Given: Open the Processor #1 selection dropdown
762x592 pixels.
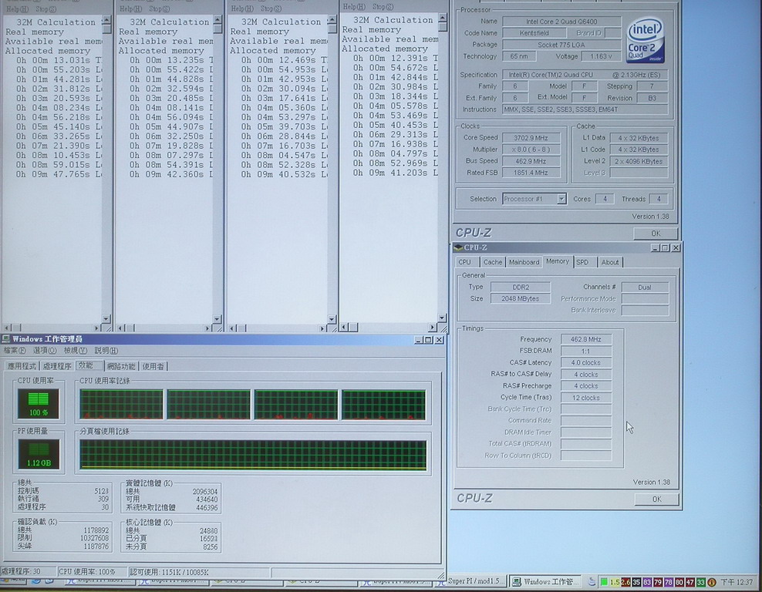Looking at the screenshot, I should pyautogui.click(x=561, y=199).
